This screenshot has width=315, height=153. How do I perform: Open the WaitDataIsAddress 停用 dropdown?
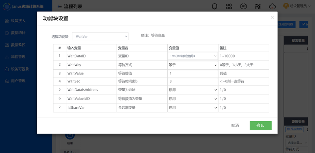click(x=193, y=90)
